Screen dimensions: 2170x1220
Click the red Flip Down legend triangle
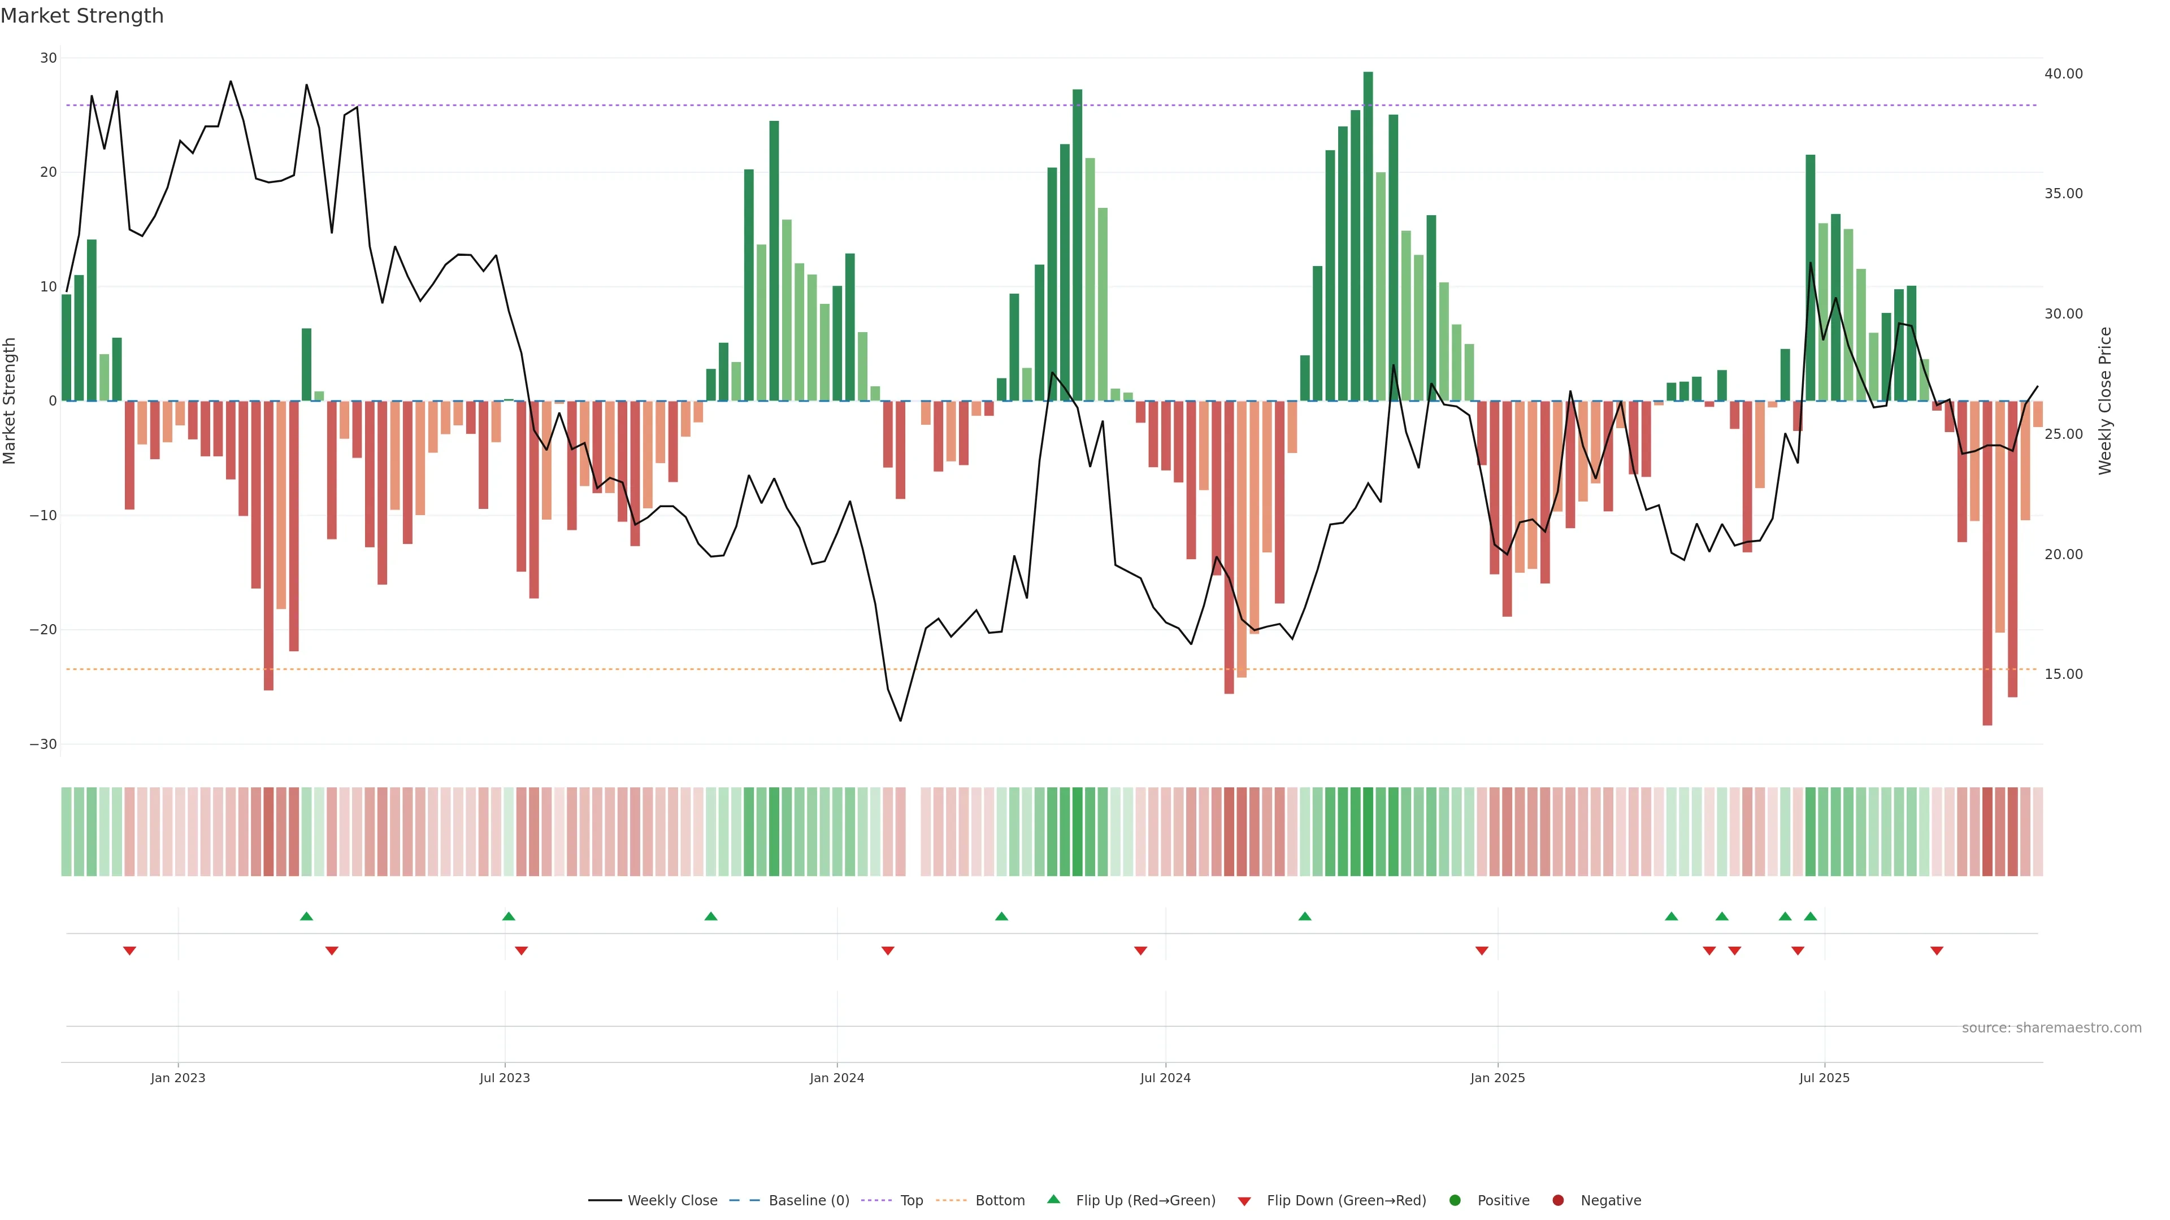click(1244, 1201)
